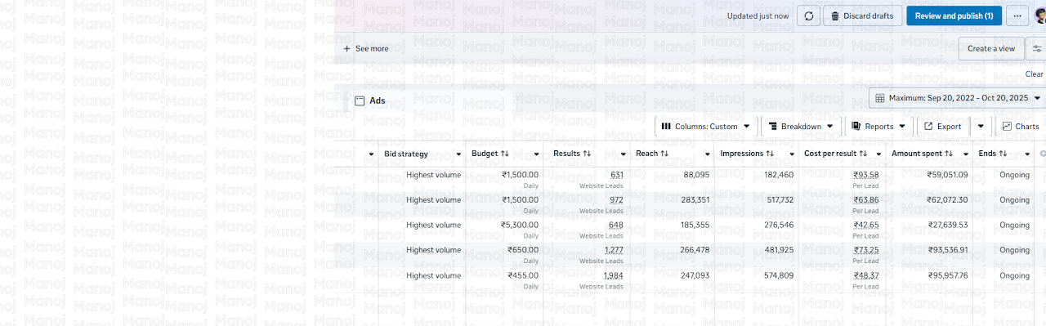This screenshot has height=326, width=1046.
Task: Open the user profile avatar
Action: pyautogui.click(x=1039, y=16)
